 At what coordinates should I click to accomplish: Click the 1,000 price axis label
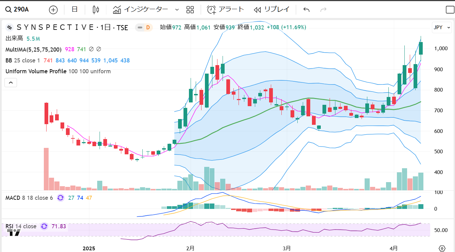(x=440, y=49)
